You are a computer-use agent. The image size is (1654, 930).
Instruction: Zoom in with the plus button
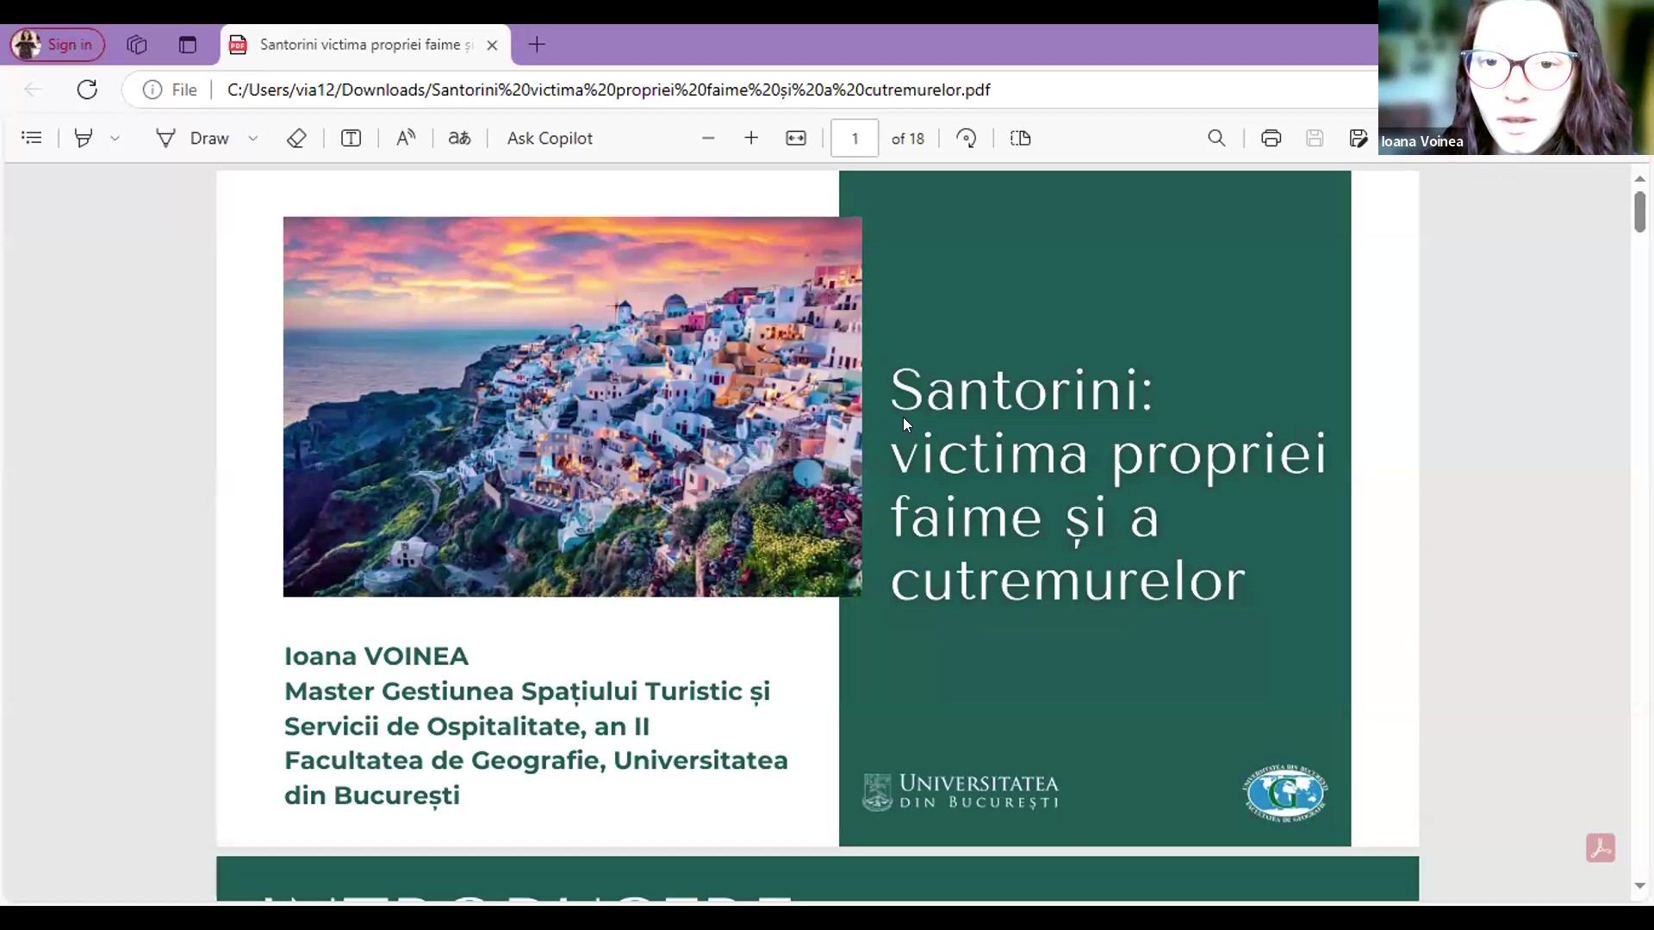[751, 138]
